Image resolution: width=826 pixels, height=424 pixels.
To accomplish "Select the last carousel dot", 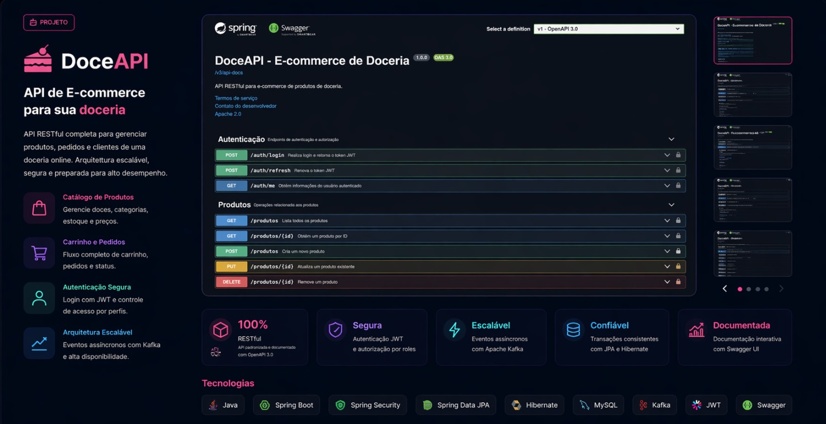I will (x=767, y=289).
